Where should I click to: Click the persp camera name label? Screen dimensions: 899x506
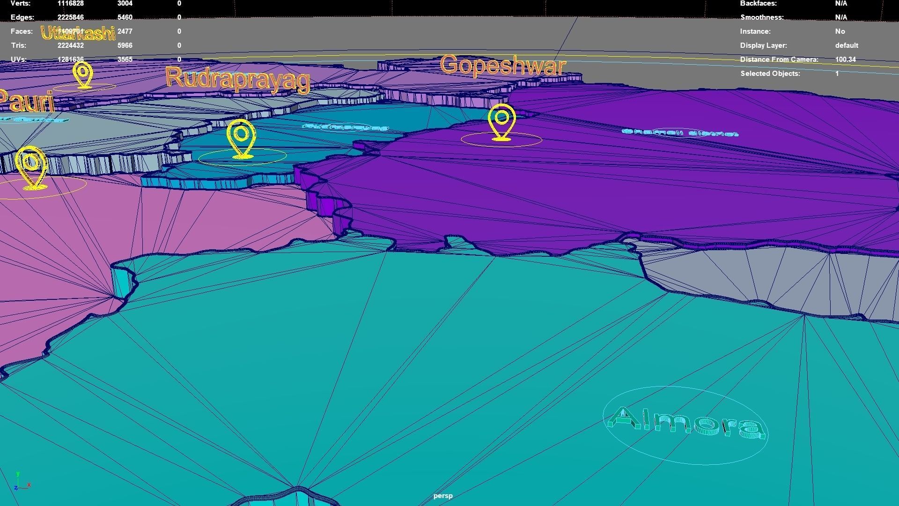click(x=443, y=496)
